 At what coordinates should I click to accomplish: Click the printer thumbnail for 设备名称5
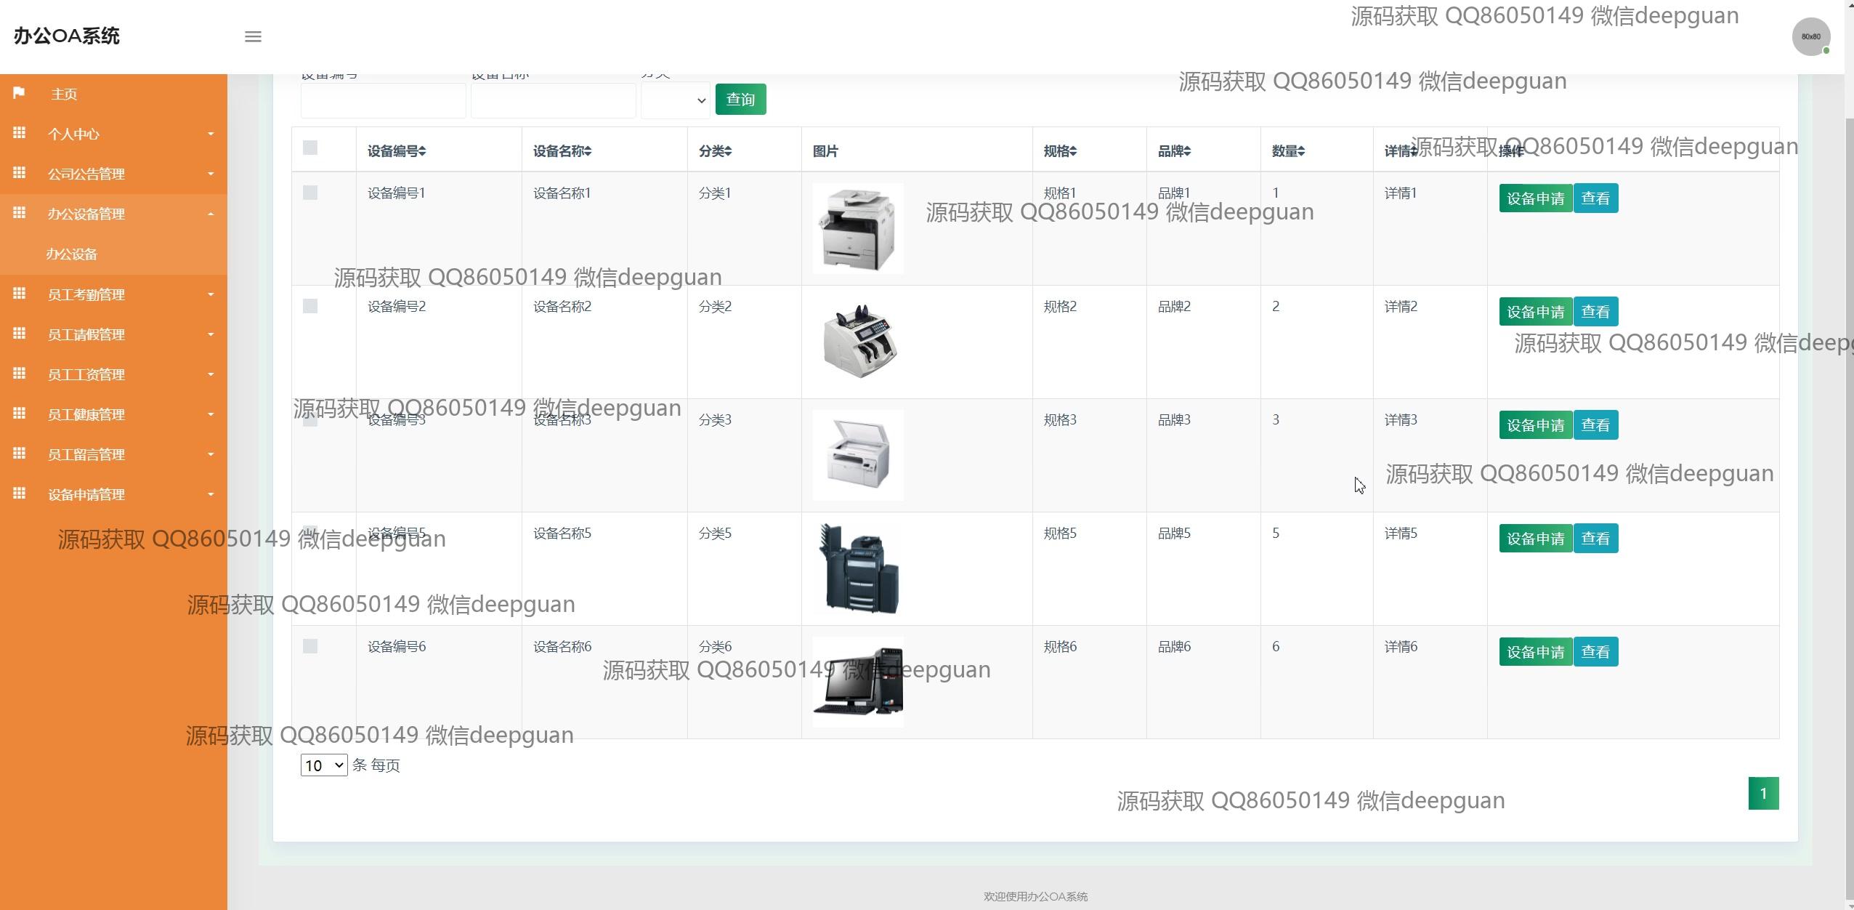coord(858,568)
